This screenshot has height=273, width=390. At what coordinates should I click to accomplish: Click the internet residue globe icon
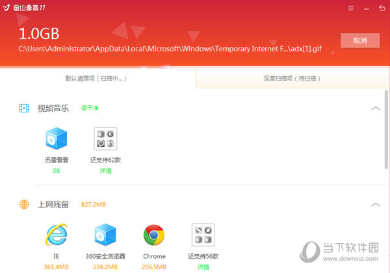point(24,204)
